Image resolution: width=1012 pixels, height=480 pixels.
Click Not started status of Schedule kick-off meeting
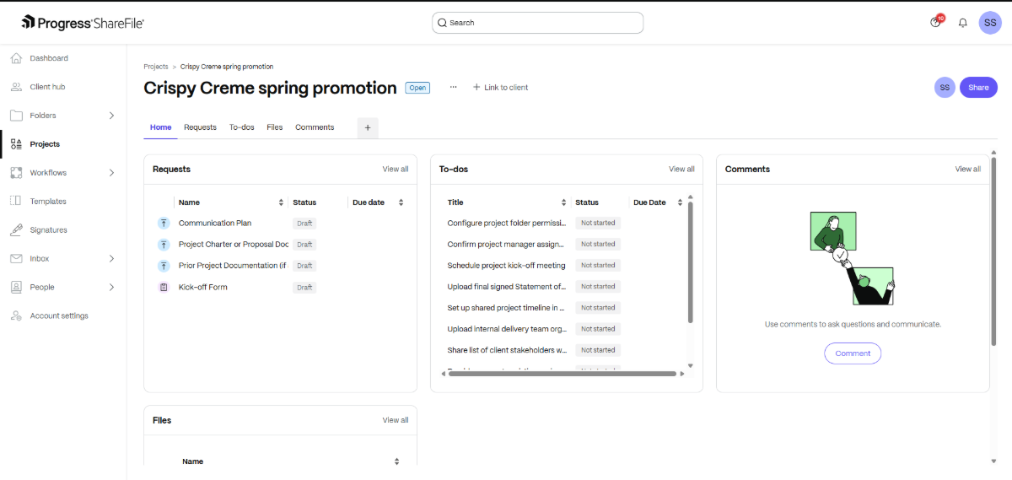(598, 266)
